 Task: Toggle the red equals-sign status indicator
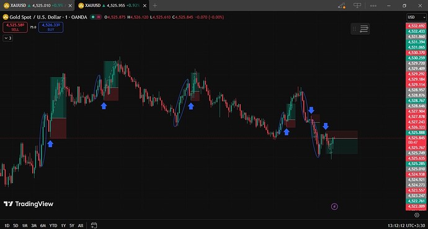pyautogui.click(x=99, y=17)
